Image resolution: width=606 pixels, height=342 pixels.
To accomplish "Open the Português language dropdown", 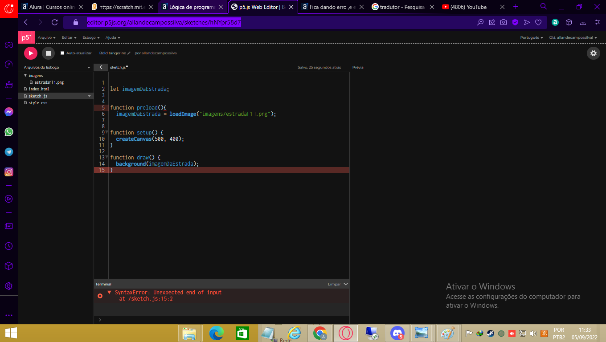I will pos(532,37).
